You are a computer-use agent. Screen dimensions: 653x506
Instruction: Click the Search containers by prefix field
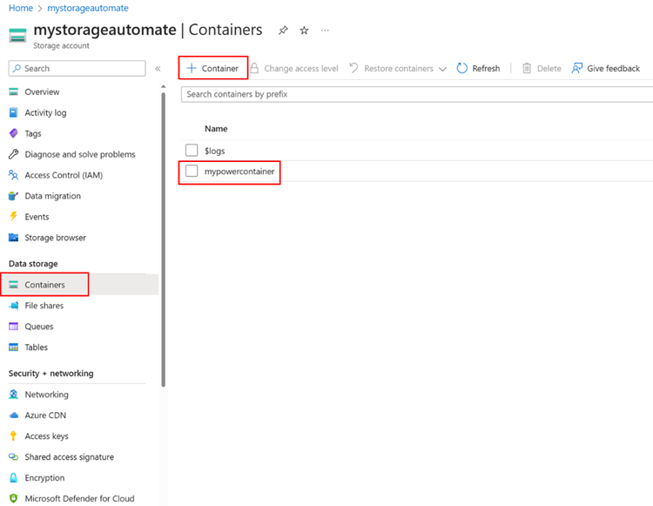pos(417,94)
